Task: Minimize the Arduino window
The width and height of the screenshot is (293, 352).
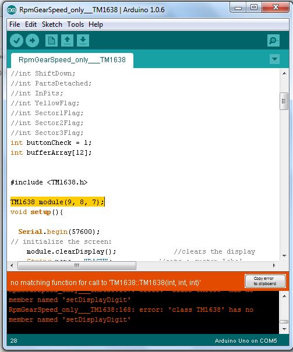Action: tap(238, 8)
